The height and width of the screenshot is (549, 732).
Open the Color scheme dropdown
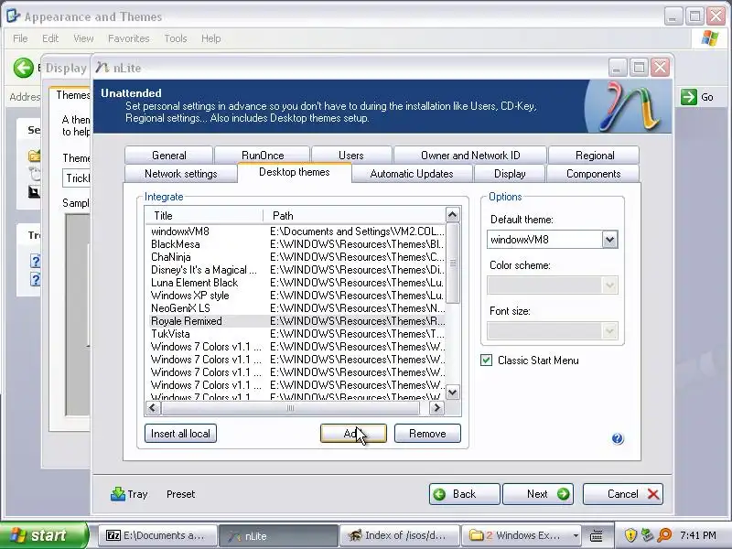609,285
